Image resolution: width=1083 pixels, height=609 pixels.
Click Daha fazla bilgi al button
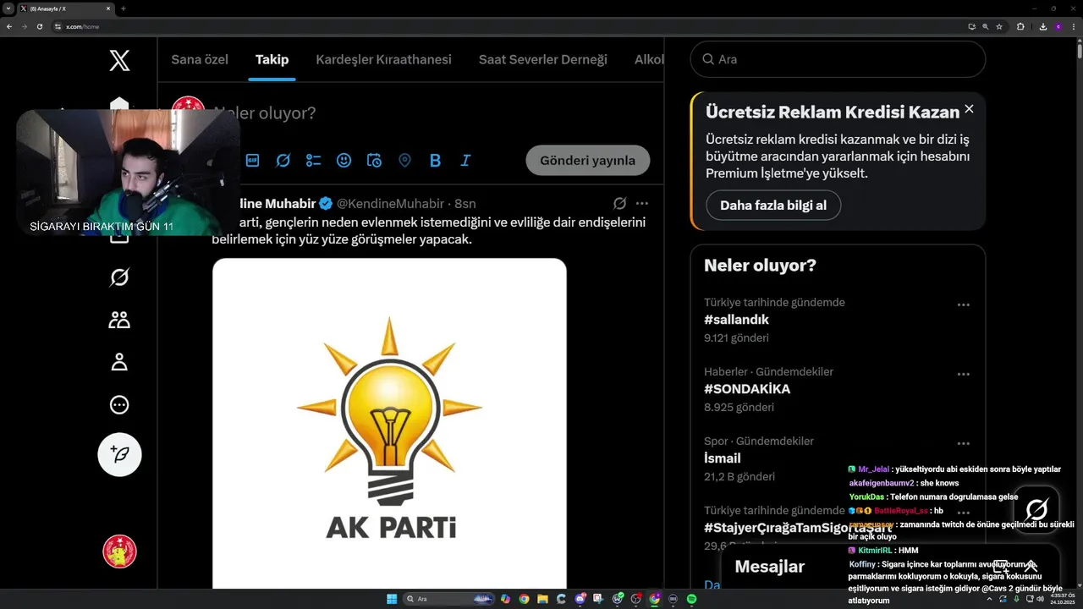[x=773, y=206]
